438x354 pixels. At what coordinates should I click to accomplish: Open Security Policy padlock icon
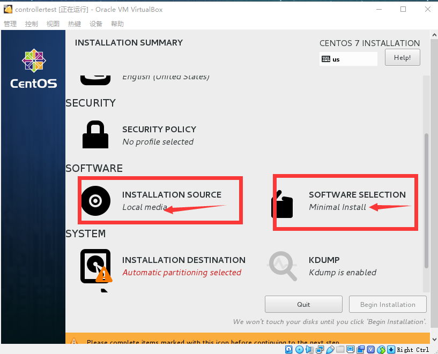[x=95, y=134]
